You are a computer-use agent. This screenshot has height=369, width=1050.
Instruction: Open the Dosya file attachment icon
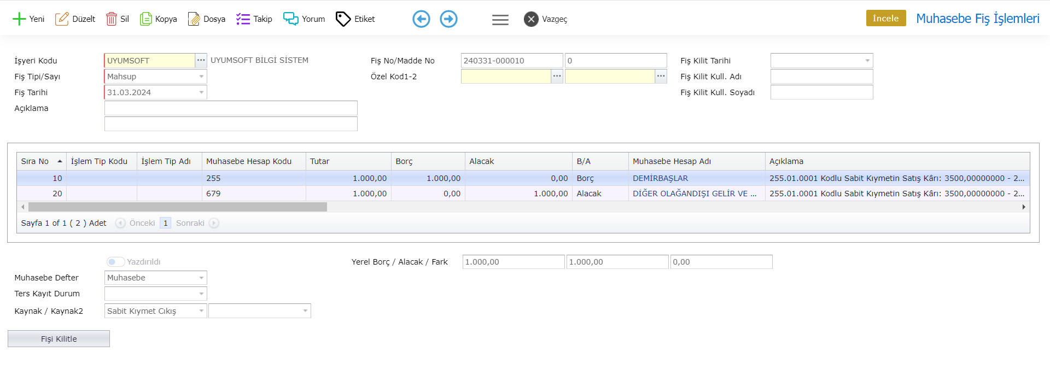pyautogui.click(x=194, y=19)
